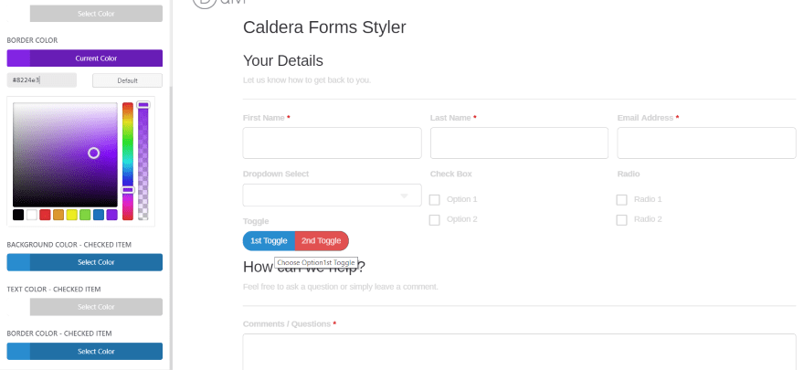804x370 pixels.
Task: Pick the yellow palette swatch
Action: 72,215
